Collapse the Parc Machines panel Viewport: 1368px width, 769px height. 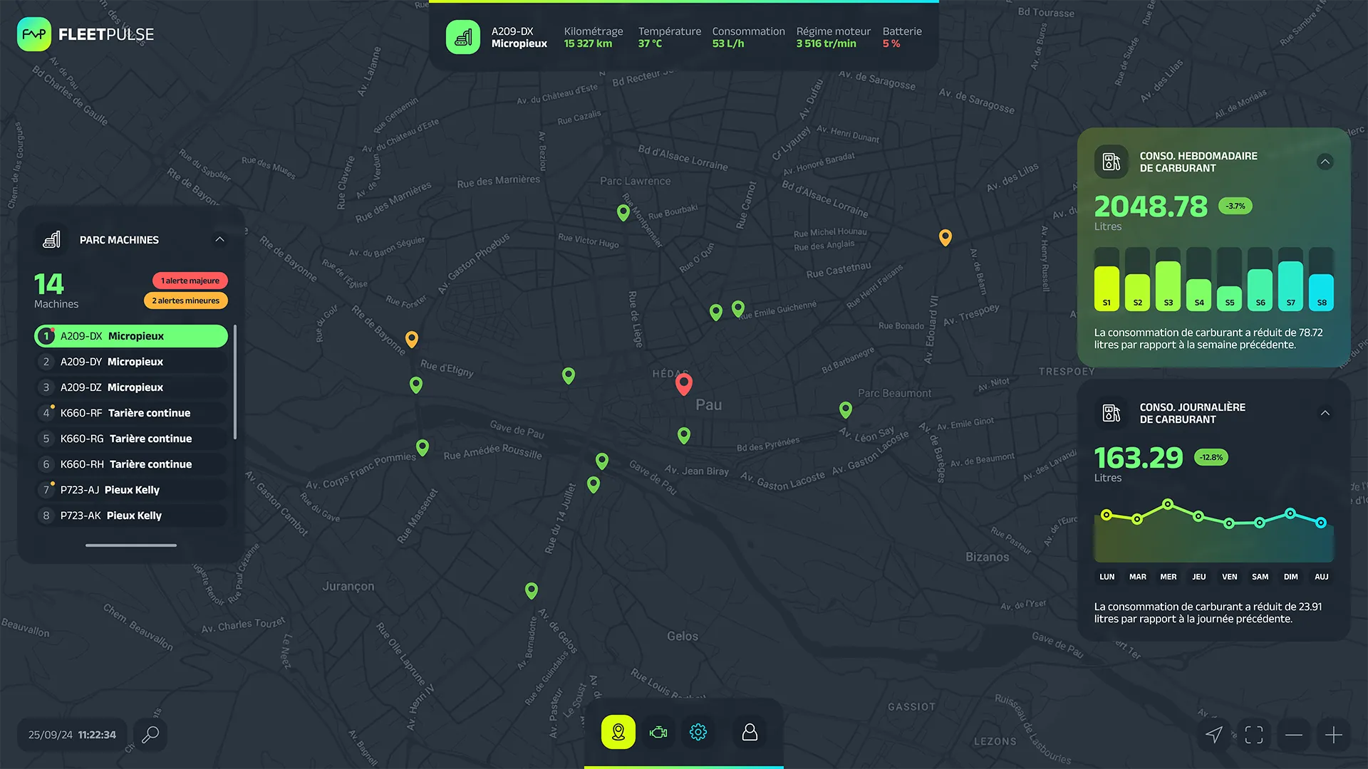point(219,240)
